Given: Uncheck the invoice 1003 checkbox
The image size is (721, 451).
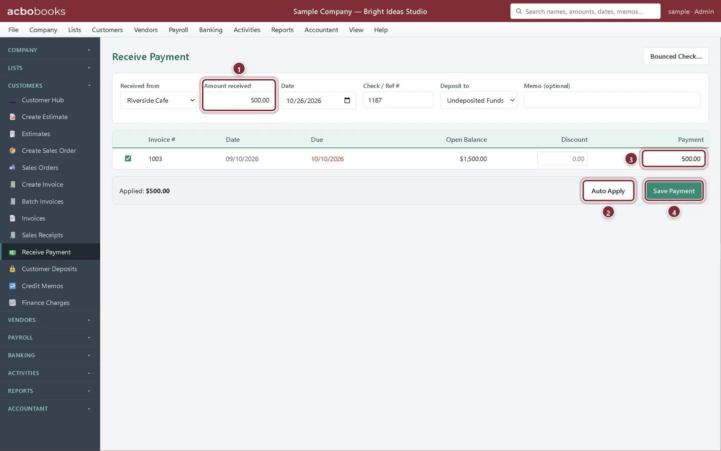Looking at the screenshot, I should [x=128, y=158].
